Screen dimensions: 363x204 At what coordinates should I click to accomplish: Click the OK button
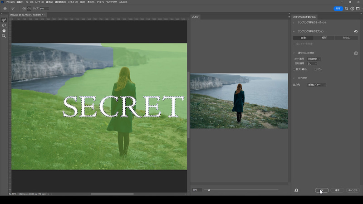coord(322,190)
